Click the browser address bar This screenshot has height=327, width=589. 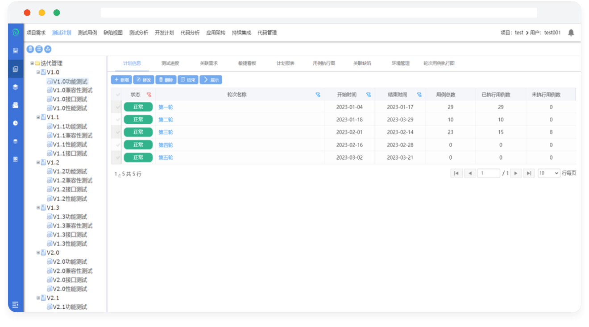click(319, 12)
